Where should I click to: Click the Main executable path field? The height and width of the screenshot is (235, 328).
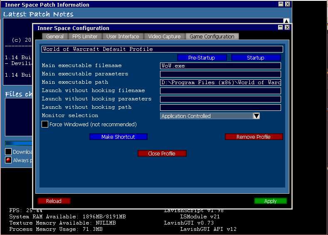[220, 82]
